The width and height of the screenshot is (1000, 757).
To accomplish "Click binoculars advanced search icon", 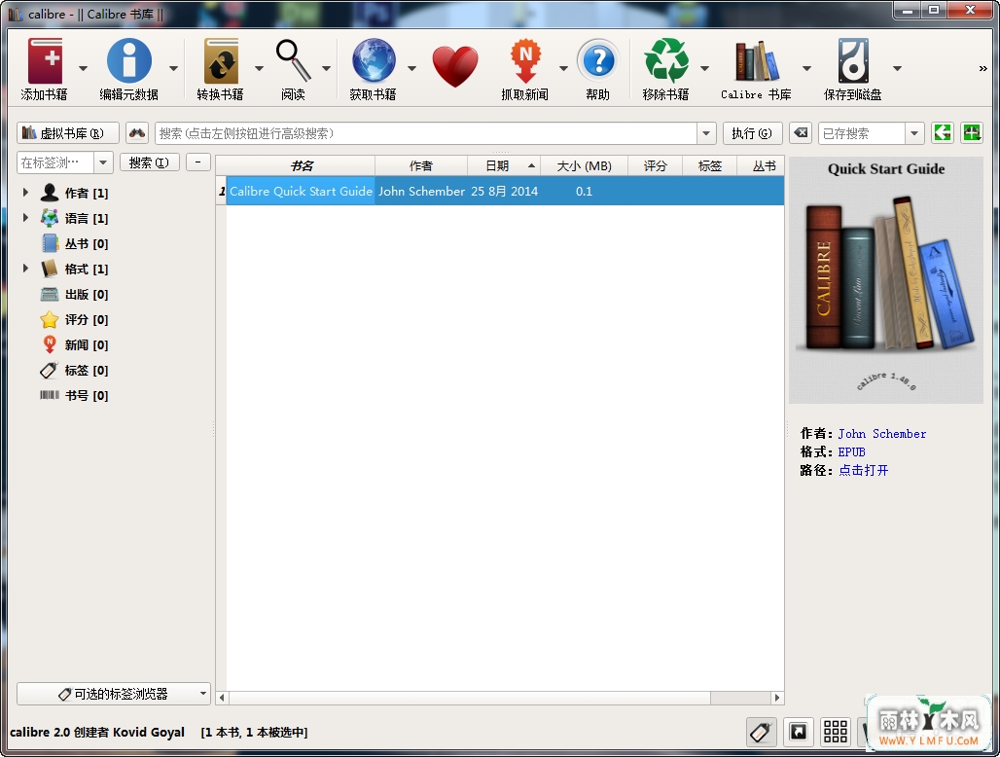I will tap(137, 133).
